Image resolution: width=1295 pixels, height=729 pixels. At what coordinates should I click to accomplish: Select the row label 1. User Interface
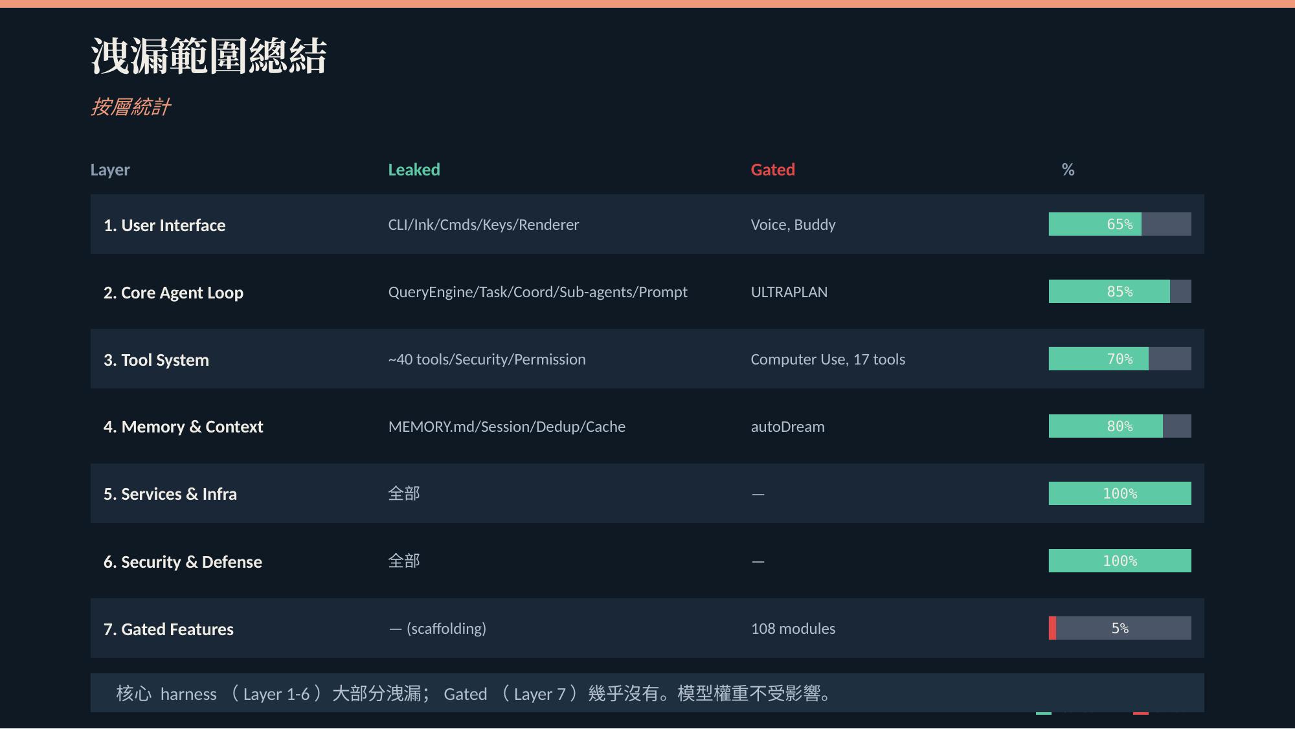164,225
